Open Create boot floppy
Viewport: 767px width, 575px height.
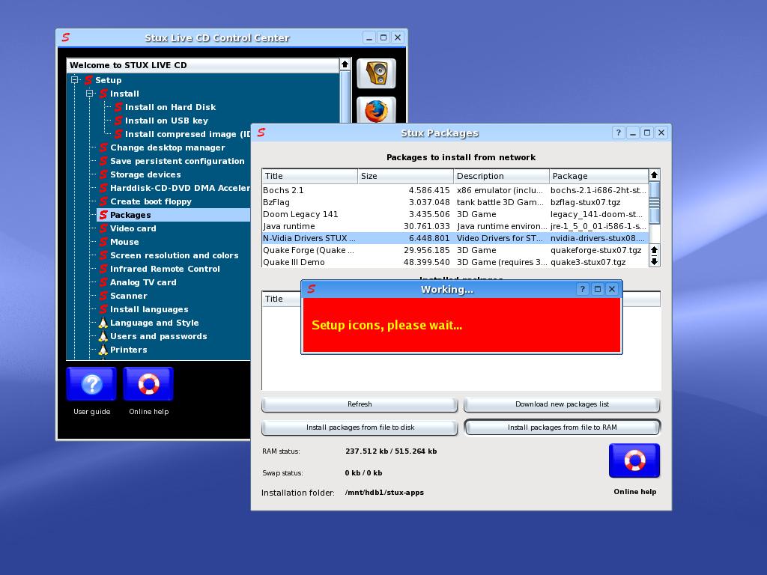click(151, 201)
